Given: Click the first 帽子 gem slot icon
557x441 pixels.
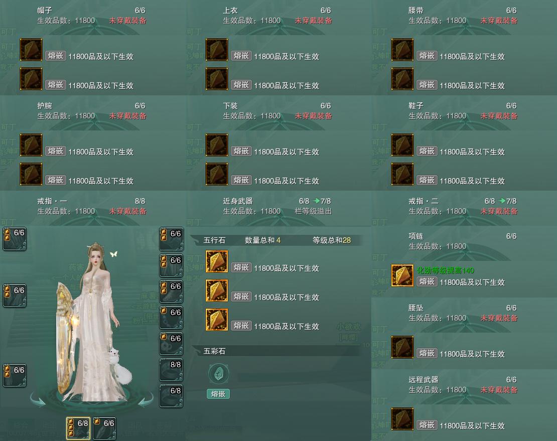Looking at the screenshot, I should coord(31,50).
